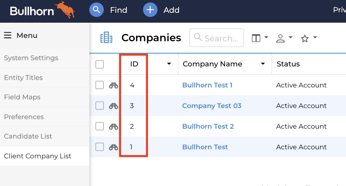The image size is (346, 186).
Task: Expand the star favorites dropdown arrow
Action: [x=315, y=37]
